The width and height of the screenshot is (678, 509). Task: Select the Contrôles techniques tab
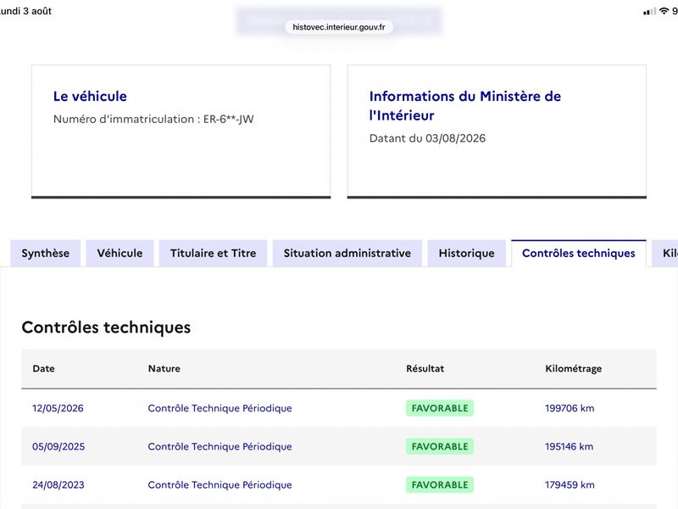(x=579, y=253)
